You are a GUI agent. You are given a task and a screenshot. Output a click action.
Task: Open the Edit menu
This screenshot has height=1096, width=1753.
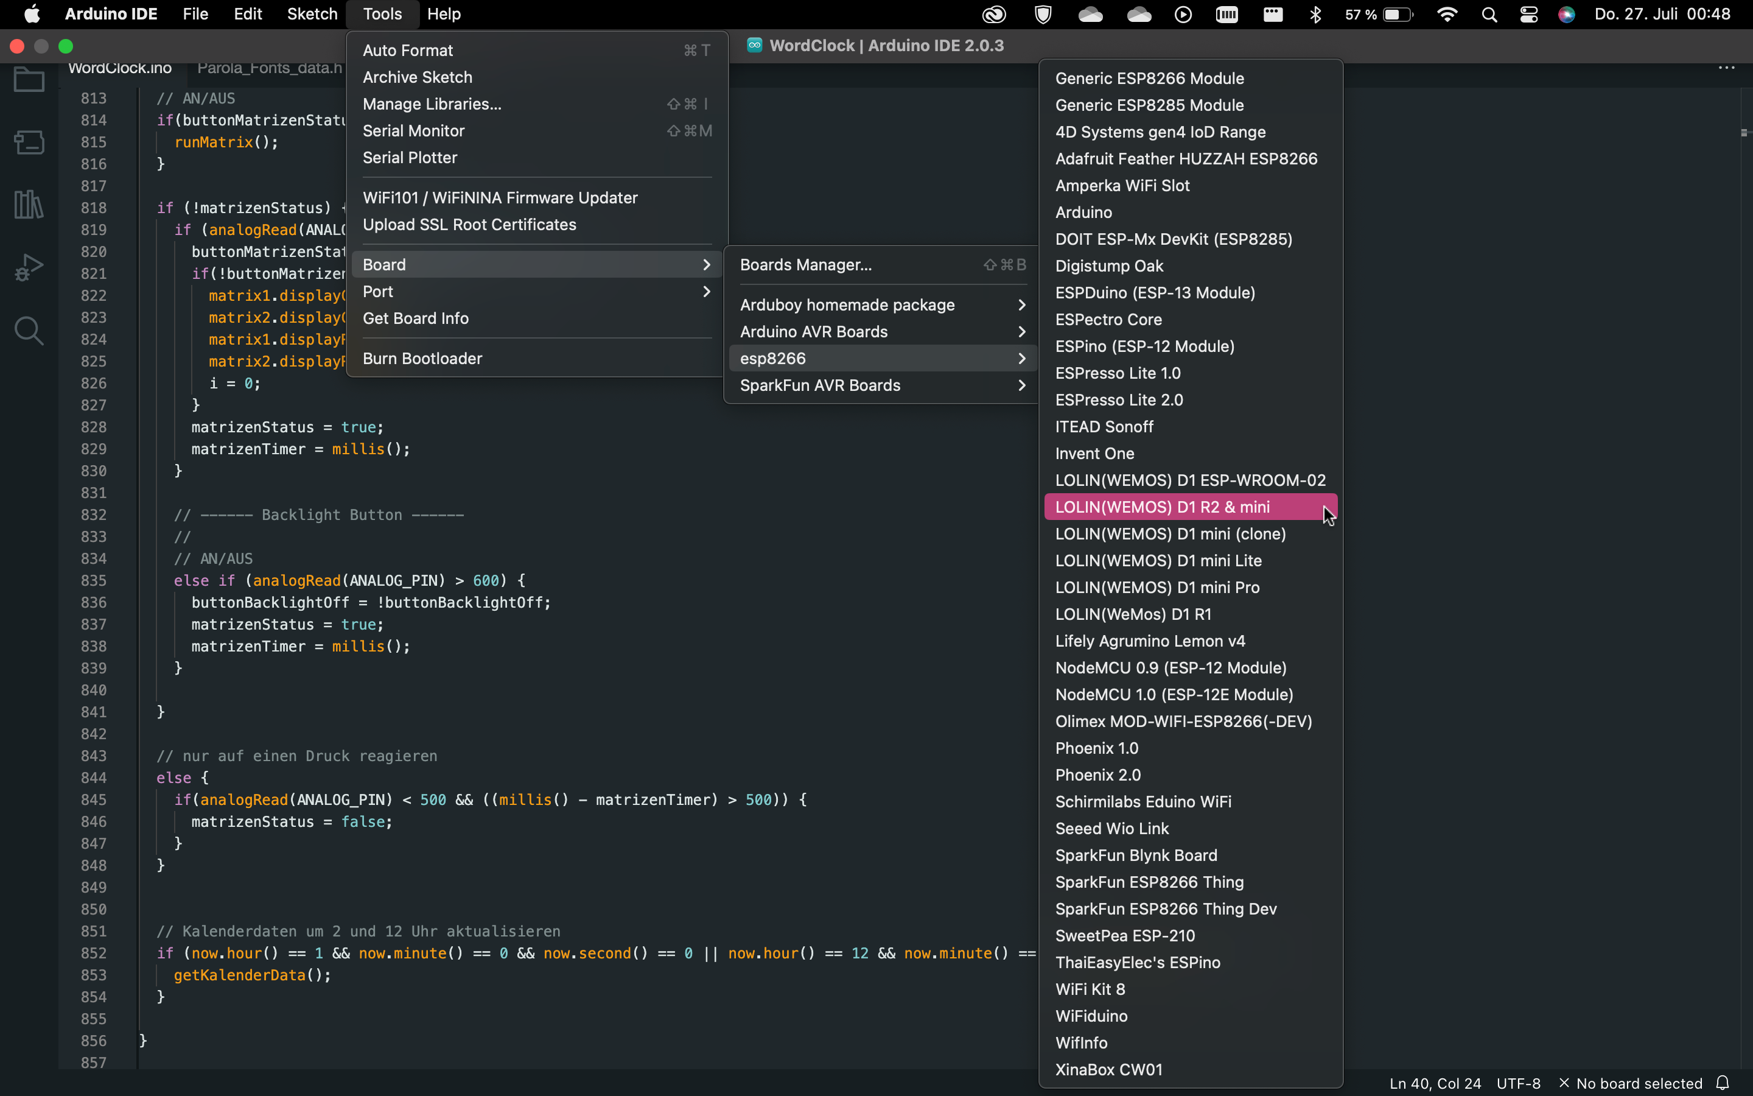point(247,14)
